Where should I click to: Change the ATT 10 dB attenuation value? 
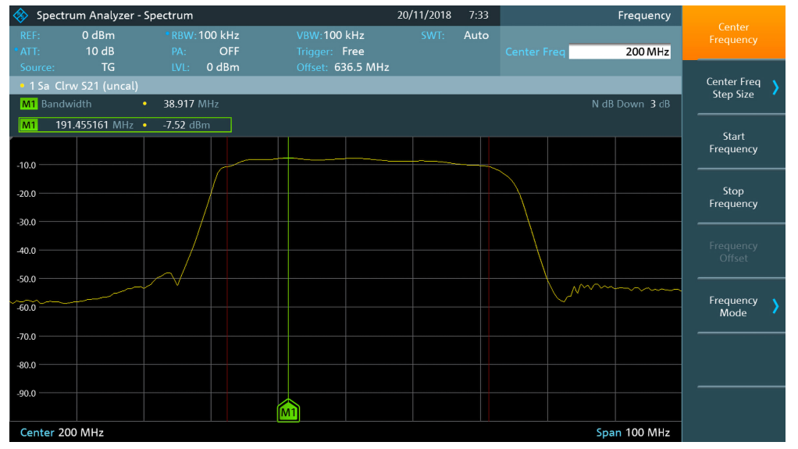[x=100, y=52]
